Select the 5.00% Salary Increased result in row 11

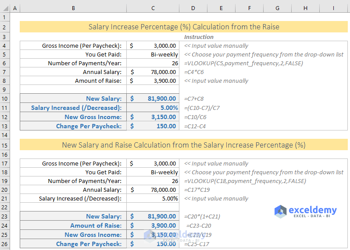[153, 108]
